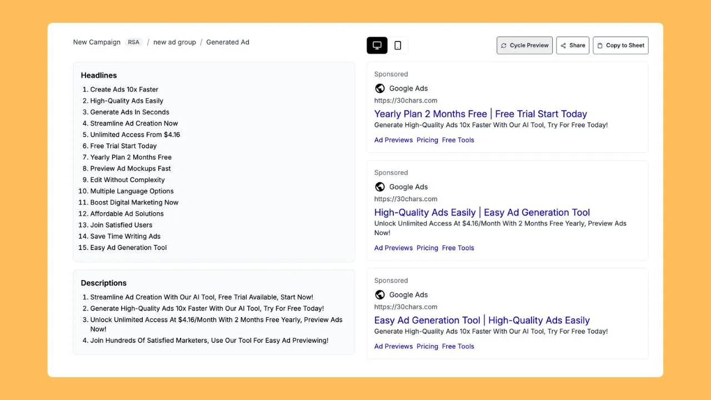
Task: Click Free Tools sitelink in second ad
Action: click(x=458, y=248)
